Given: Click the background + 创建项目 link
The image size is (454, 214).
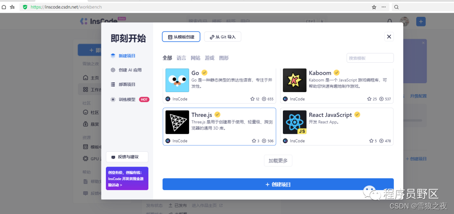Looking at the screenshot, I should [416, 159].
